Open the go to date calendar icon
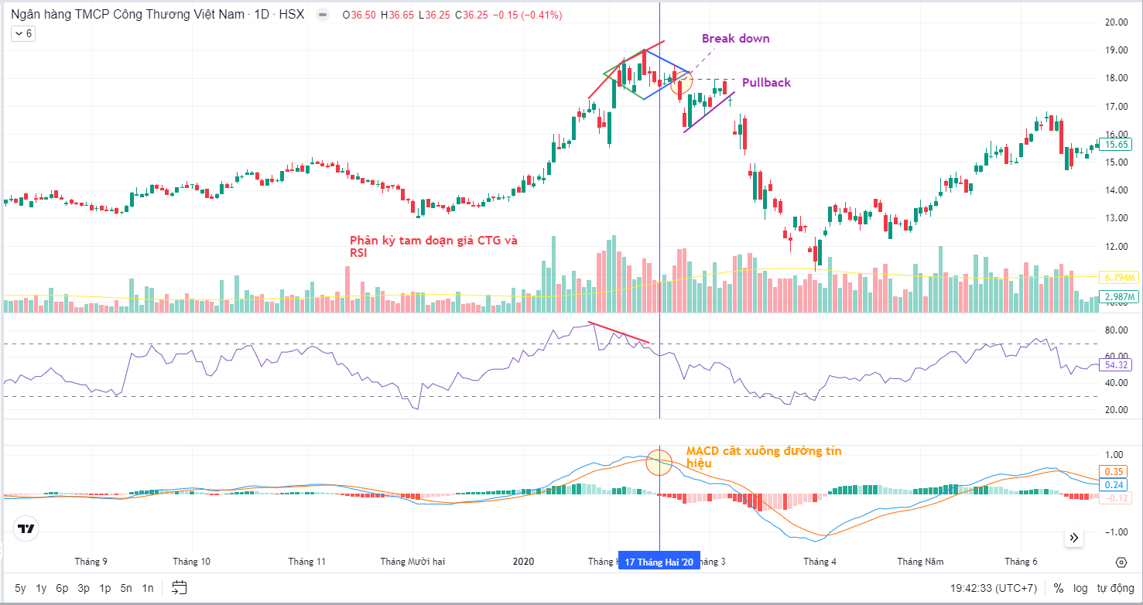The width and height of the screenshot is (1143, 605). (x=180, y=588)
